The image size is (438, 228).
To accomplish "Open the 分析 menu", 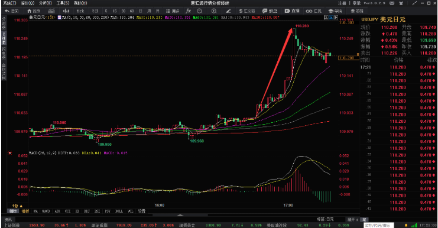I will pos(46,3).
